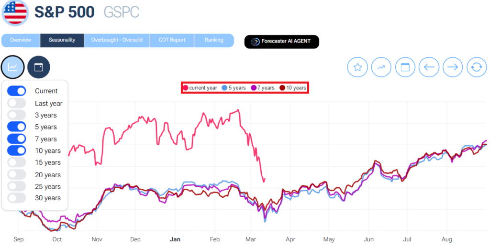Click the '30 years' label text
This screenshot has height=247, width=490.
[48, 198]
